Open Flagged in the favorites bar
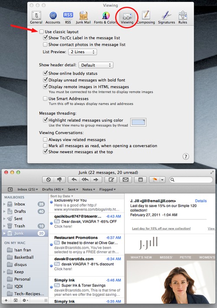Image resolution: width=217 pixels, height=308 pixels. pyautogui.click(x=108, y=189)
